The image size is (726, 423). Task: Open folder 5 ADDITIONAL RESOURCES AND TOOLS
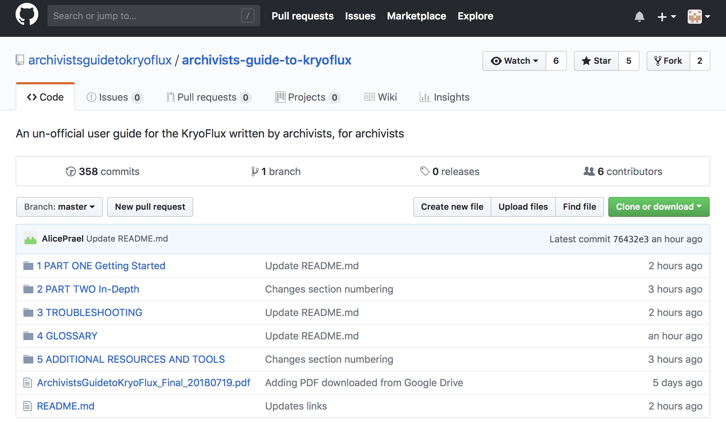[x=131, y=359]
